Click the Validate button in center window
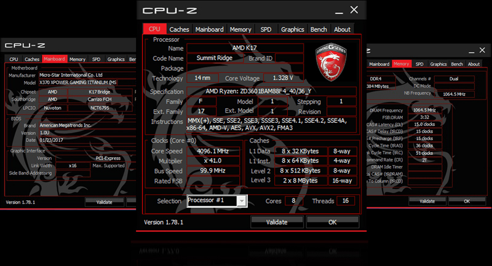Viewport: 492px width, 266px height. click(277, 222)
